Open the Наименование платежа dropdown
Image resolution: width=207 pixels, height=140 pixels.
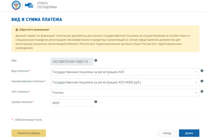tap(125, 82)
